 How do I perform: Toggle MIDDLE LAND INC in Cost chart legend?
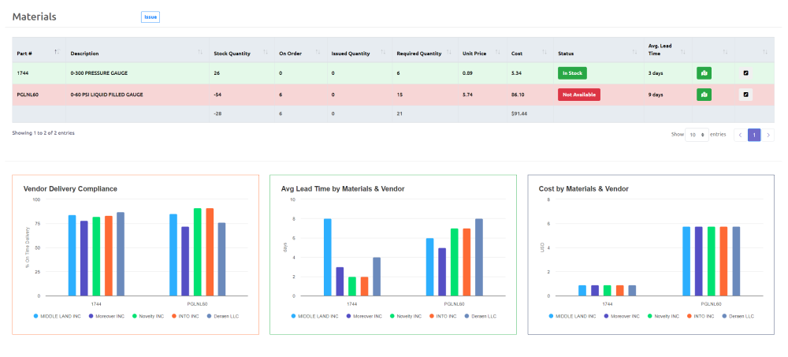tap(571, 316)
